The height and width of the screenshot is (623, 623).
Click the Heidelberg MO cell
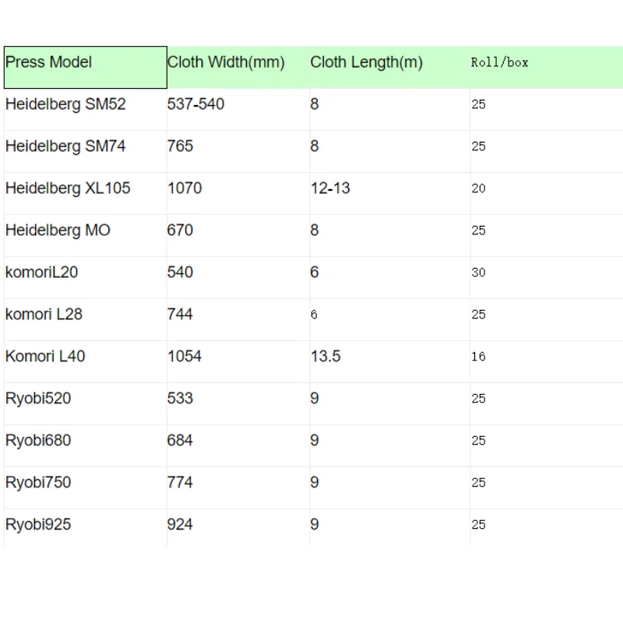coord(86,236)
